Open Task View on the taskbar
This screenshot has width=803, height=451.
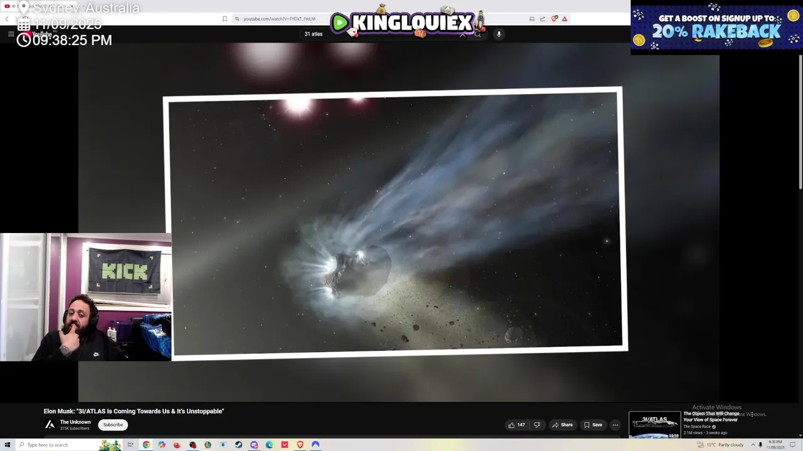(130, 445)
